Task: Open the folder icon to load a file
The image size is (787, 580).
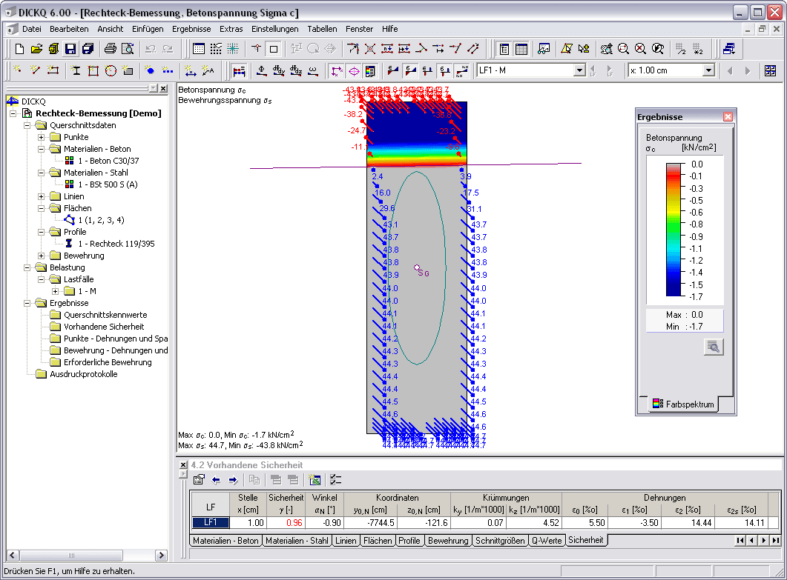Action: click(37, 49)
